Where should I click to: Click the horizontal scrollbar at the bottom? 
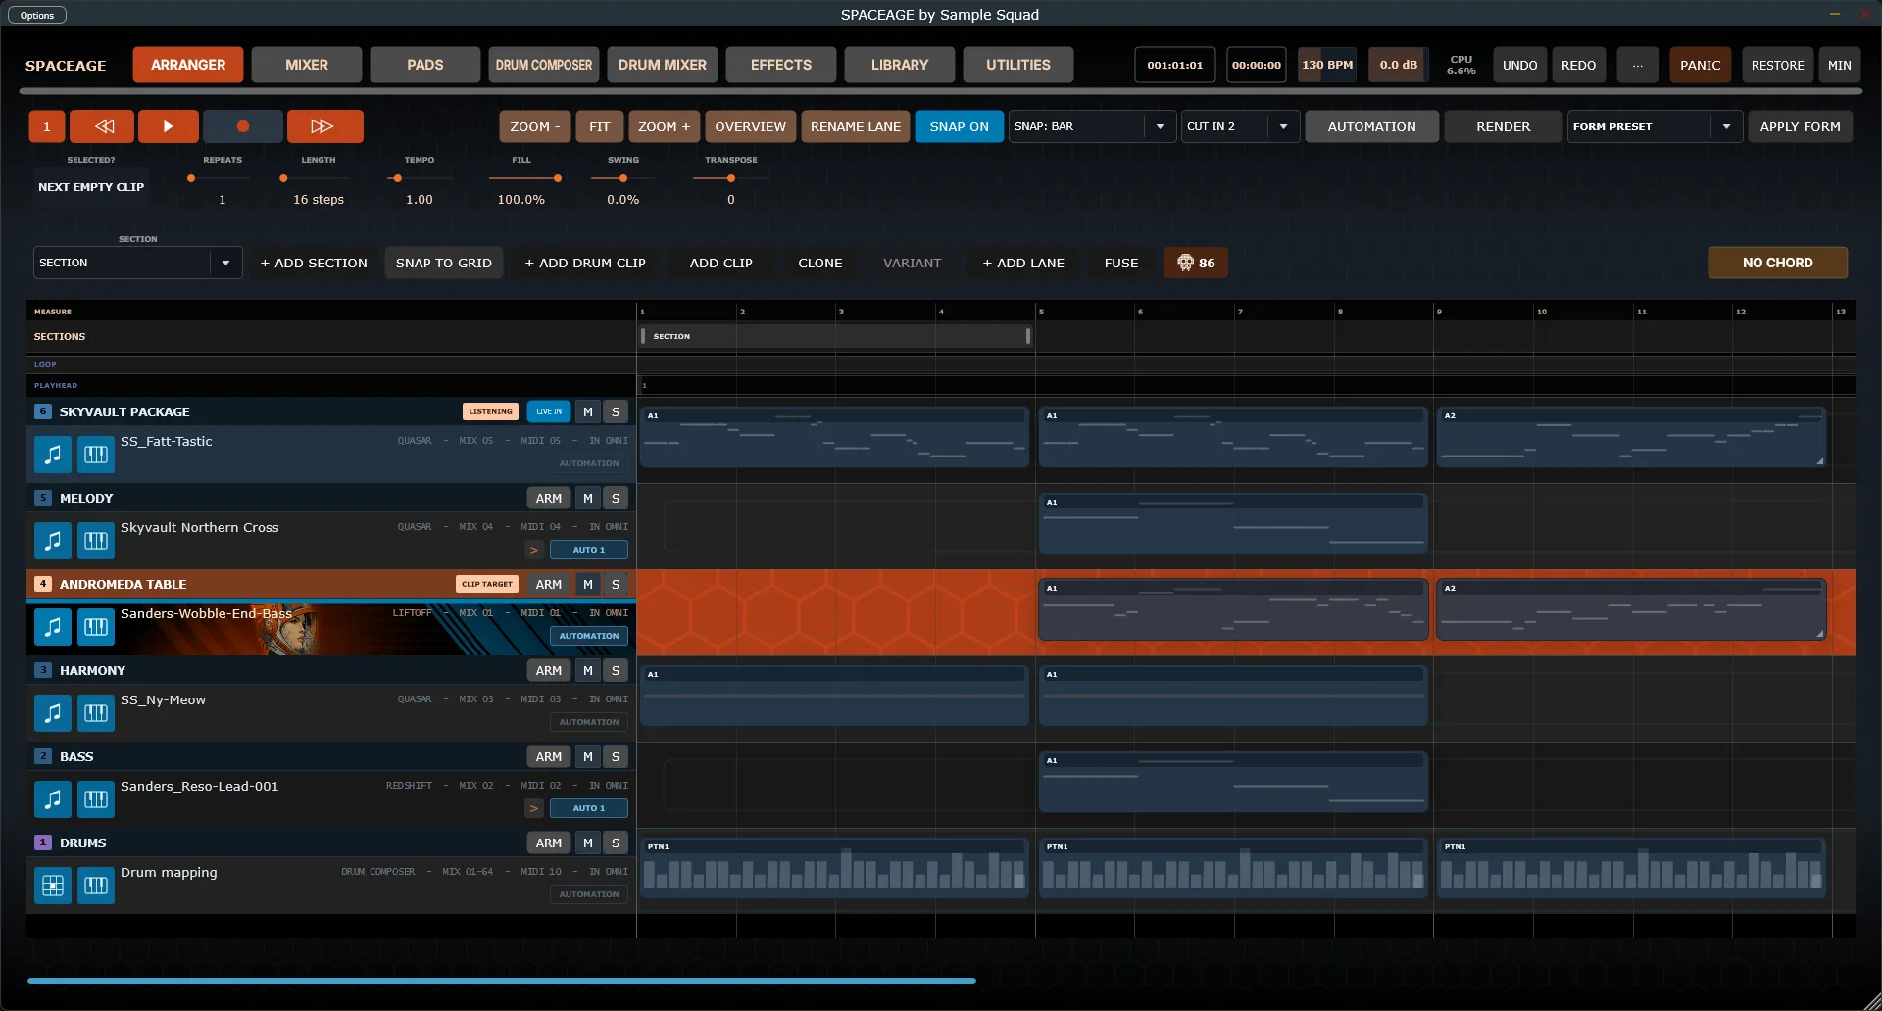501,980
